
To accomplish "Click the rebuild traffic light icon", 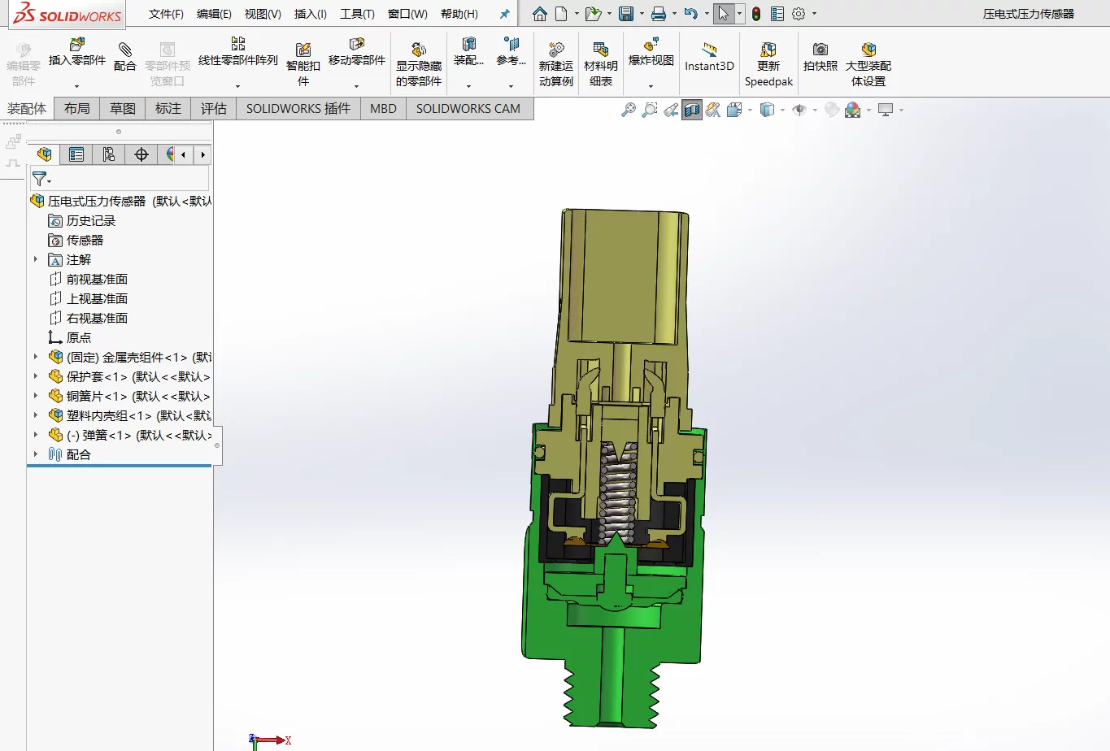I will click(756, 14).
